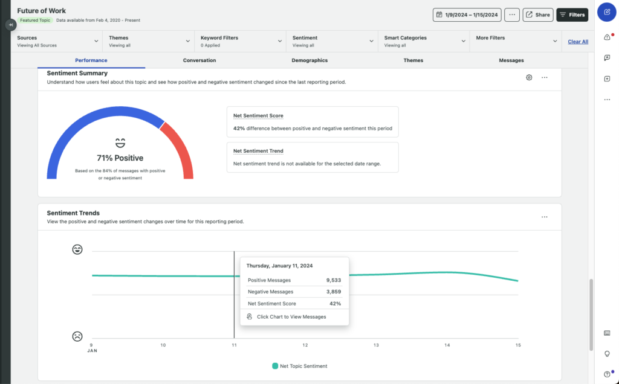The image size is (619, 384).
Task: Open Sentiment Trends three-dot options menu
Action: (x=545, y=217)
